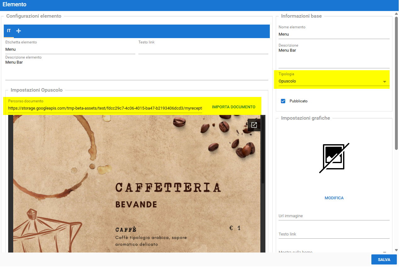Open the document preview in a new window
The width and height of the screenshot is (400, 267).
(x=254, y=125)
